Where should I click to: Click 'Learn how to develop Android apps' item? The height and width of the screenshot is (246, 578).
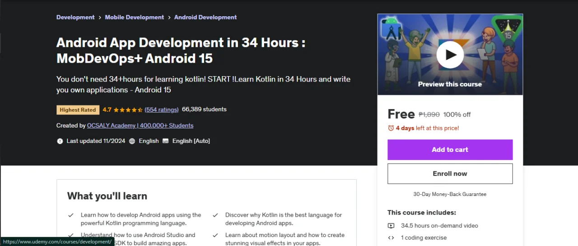coord(141,219)
